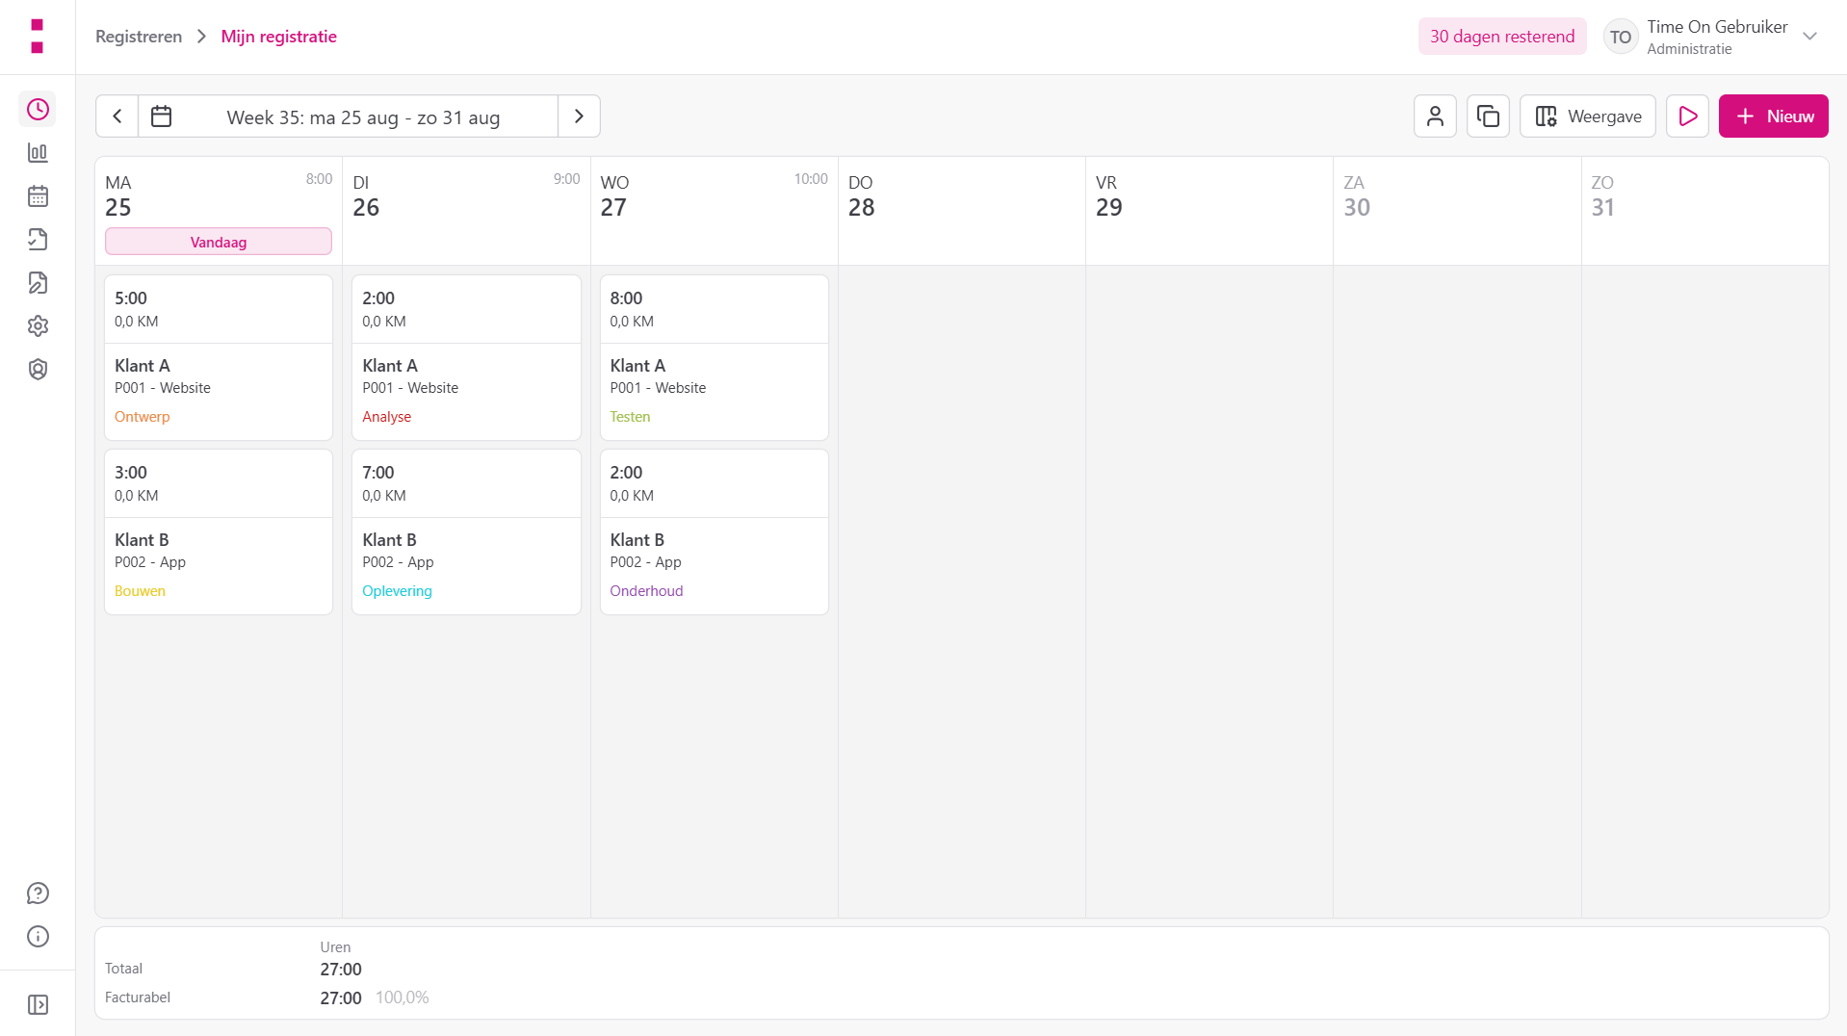This screenshot has height=1036, width=1847.
Task: Click the Vandaag today badge
Action: pos(219,242)
